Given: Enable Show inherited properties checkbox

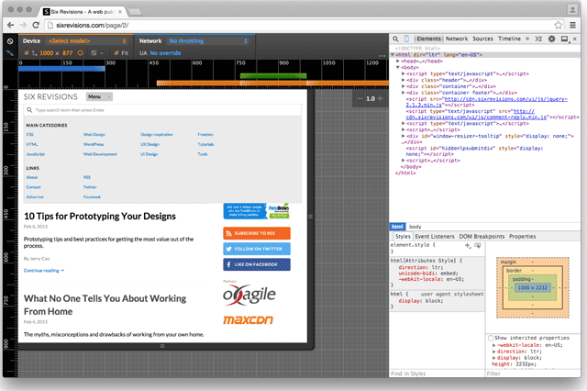Looking at the screenshot, I should click(x=492, y=337).
